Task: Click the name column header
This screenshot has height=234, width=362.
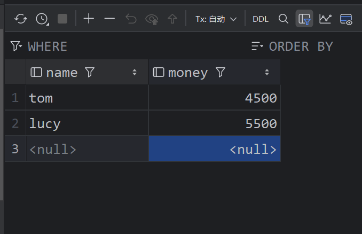Action: [x=87, y=72]
